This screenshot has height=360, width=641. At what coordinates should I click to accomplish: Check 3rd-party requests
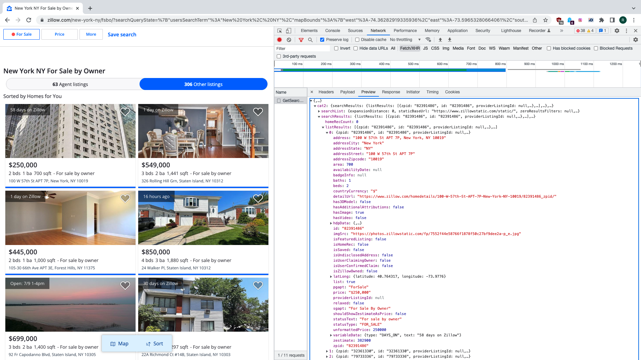[279, 56]
